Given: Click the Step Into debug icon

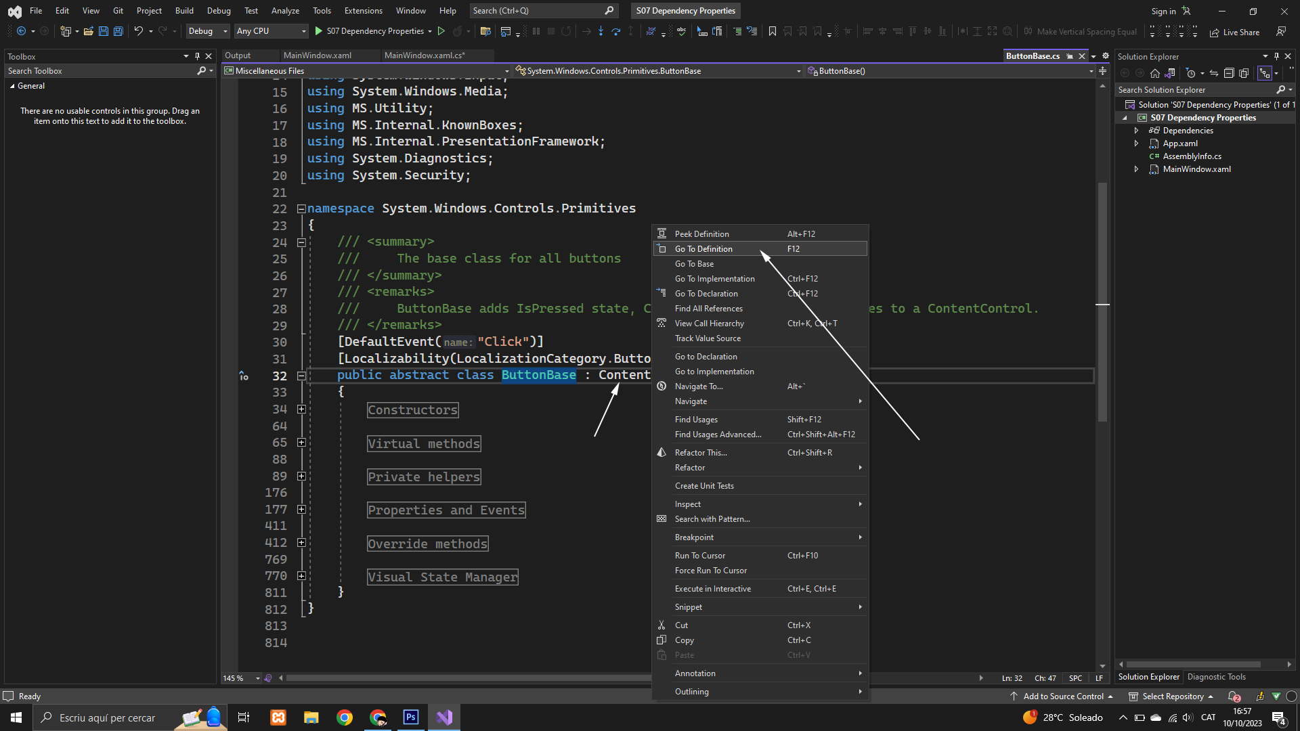Looking at the screenshot, I should 601,31.
